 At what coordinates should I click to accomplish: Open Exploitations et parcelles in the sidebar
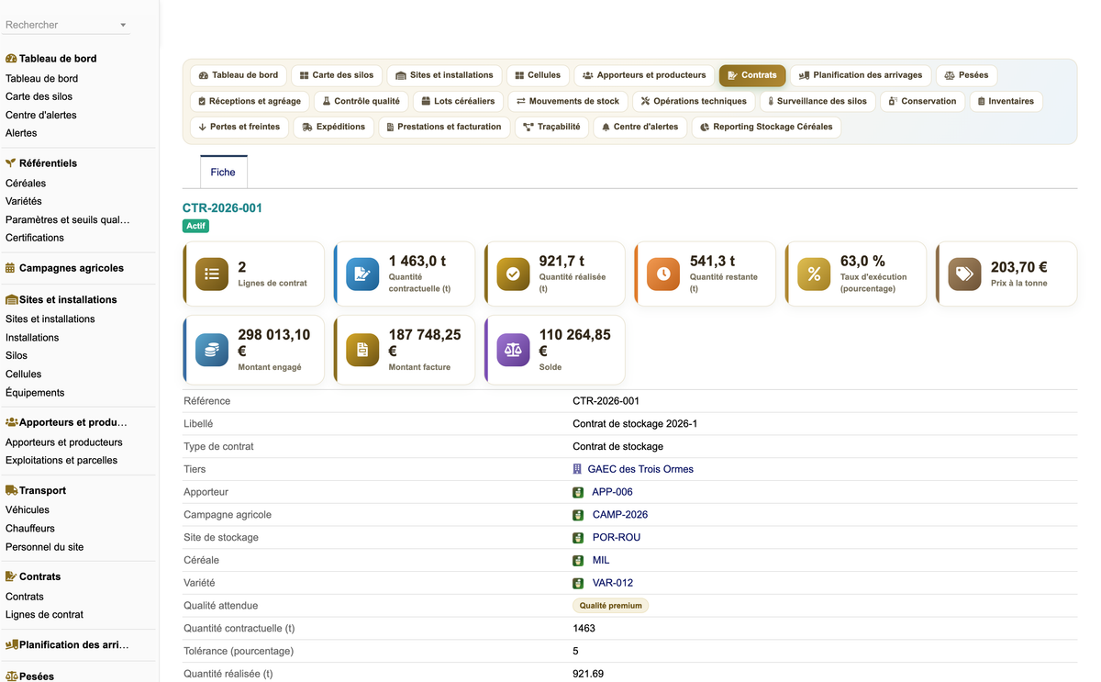[x=61, y=461]
